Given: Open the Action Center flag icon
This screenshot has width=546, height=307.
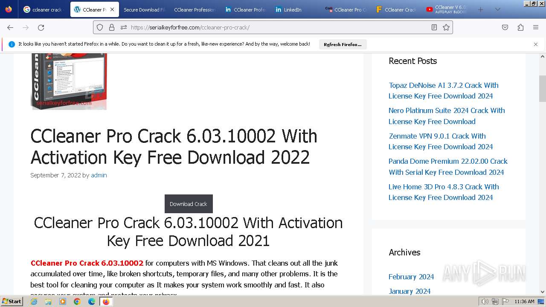Looking at the screenshot, I should tap(505, 301).
